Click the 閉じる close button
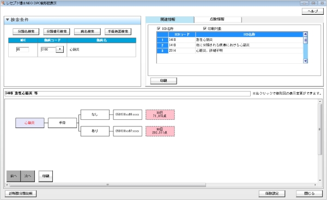Viewport: 327px width, 200px height. (x=309, y=193)
